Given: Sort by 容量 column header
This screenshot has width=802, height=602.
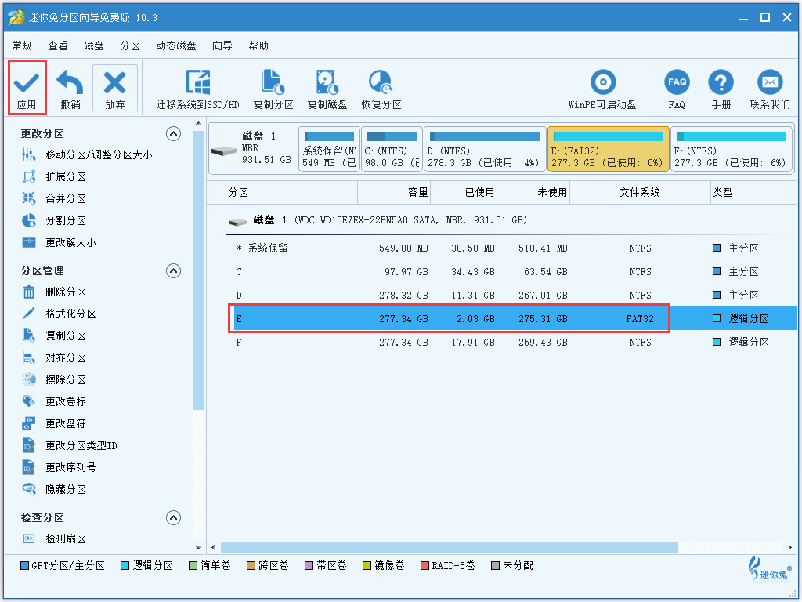Looking at the screenshot, I should pyautogui.click(x=394, y=193).
